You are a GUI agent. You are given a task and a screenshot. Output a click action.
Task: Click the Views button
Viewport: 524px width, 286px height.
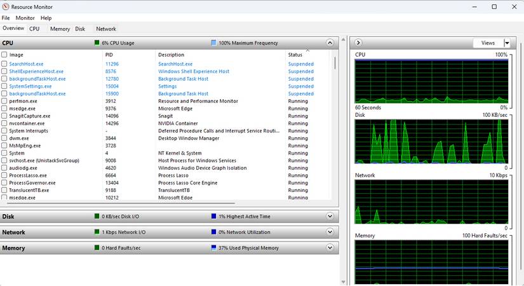click(x=488, y=43)
